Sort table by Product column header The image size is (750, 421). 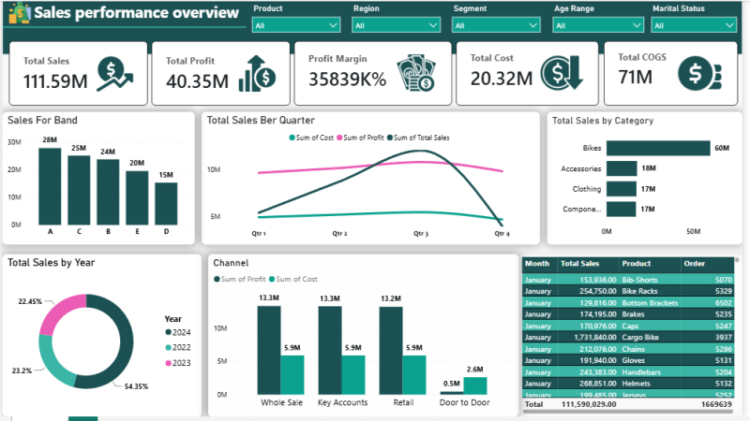pos(637,264)
